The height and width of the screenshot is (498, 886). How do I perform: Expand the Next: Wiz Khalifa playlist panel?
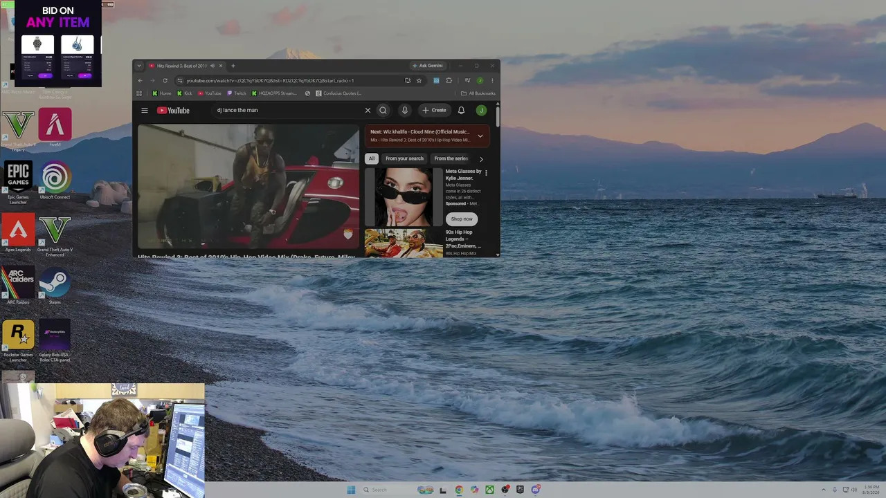(480, 136)
